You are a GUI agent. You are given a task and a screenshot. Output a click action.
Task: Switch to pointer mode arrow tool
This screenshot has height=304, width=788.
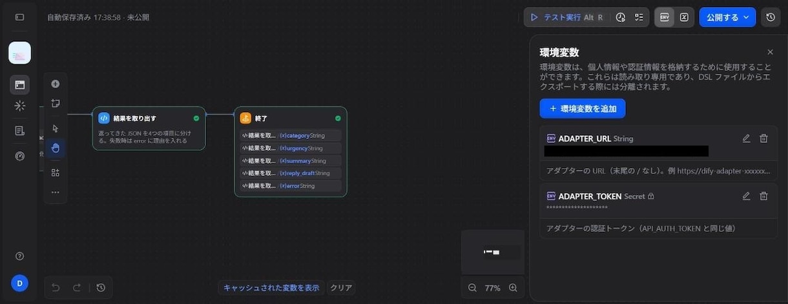[56, 128]
